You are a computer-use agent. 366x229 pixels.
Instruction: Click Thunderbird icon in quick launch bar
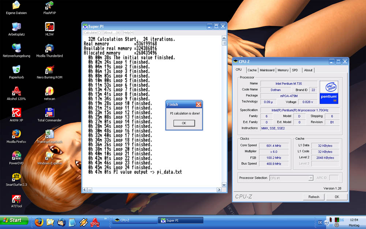point(61,222)
